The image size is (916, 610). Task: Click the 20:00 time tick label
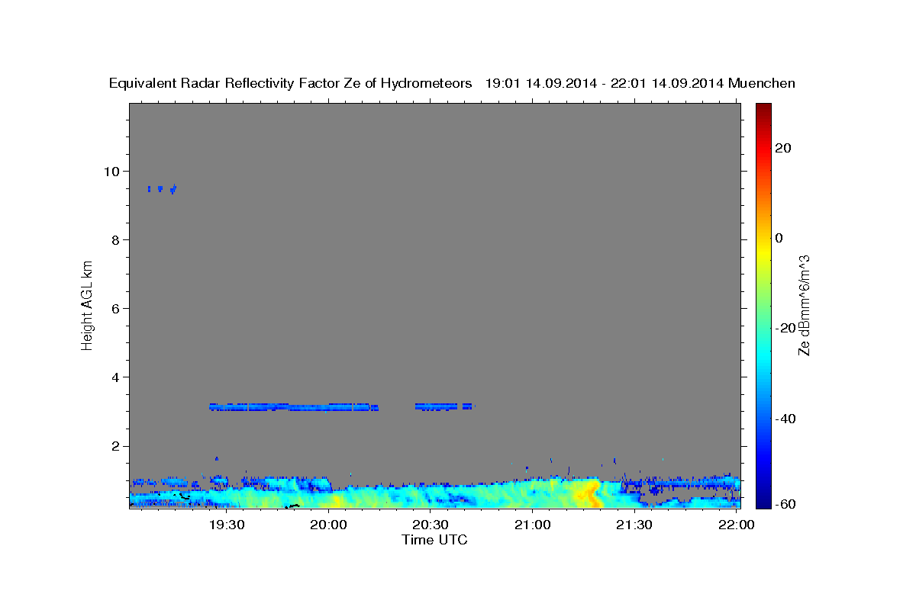coord(329,525)
